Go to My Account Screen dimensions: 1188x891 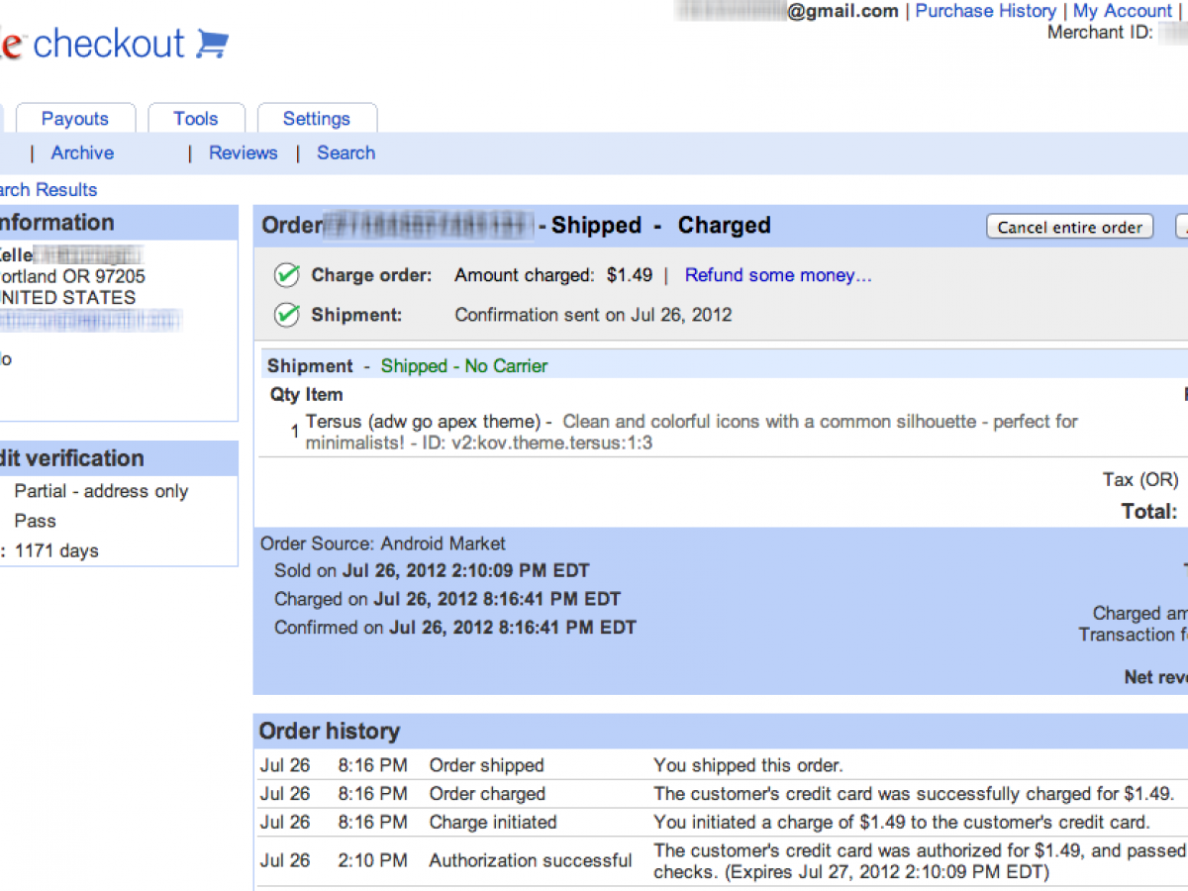tap(1122, 11)
